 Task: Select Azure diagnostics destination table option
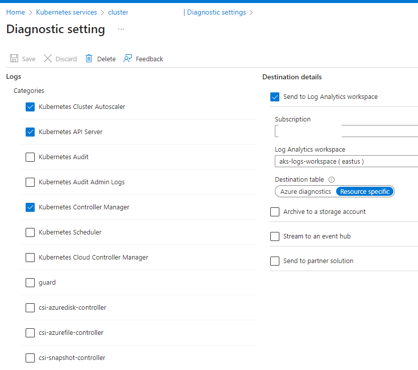click(305, 191)
